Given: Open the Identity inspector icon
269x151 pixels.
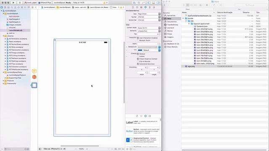Looking at the screenshot, I should click(141, 8).
